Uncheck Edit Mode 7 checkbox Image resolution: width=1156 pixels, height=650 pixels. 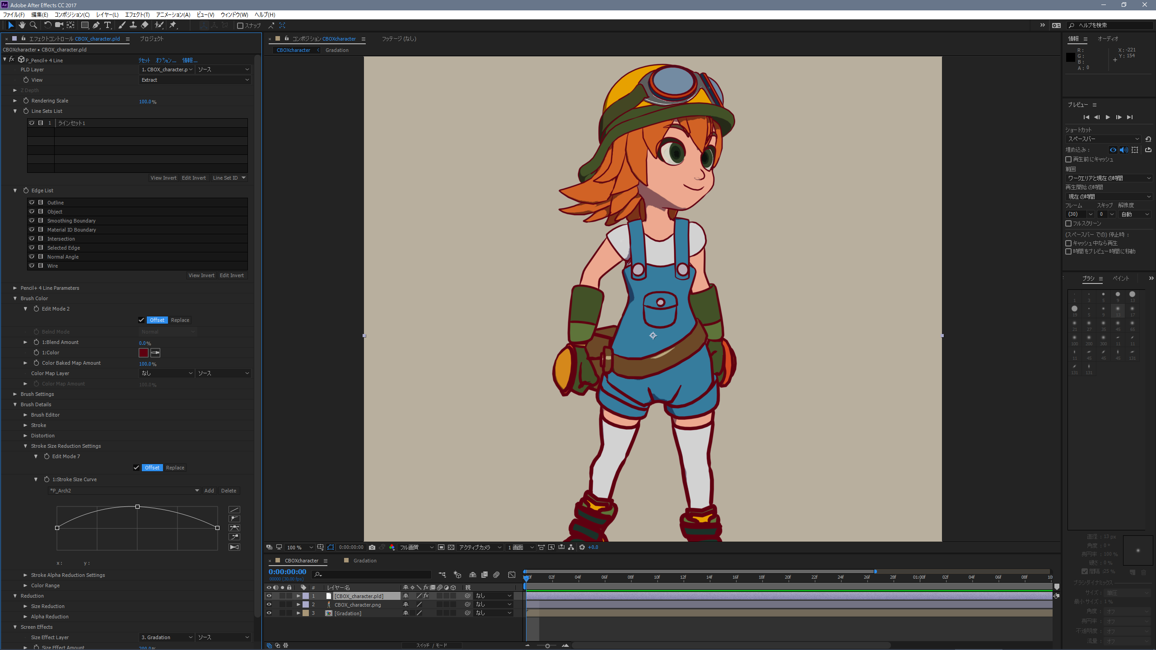136,468
